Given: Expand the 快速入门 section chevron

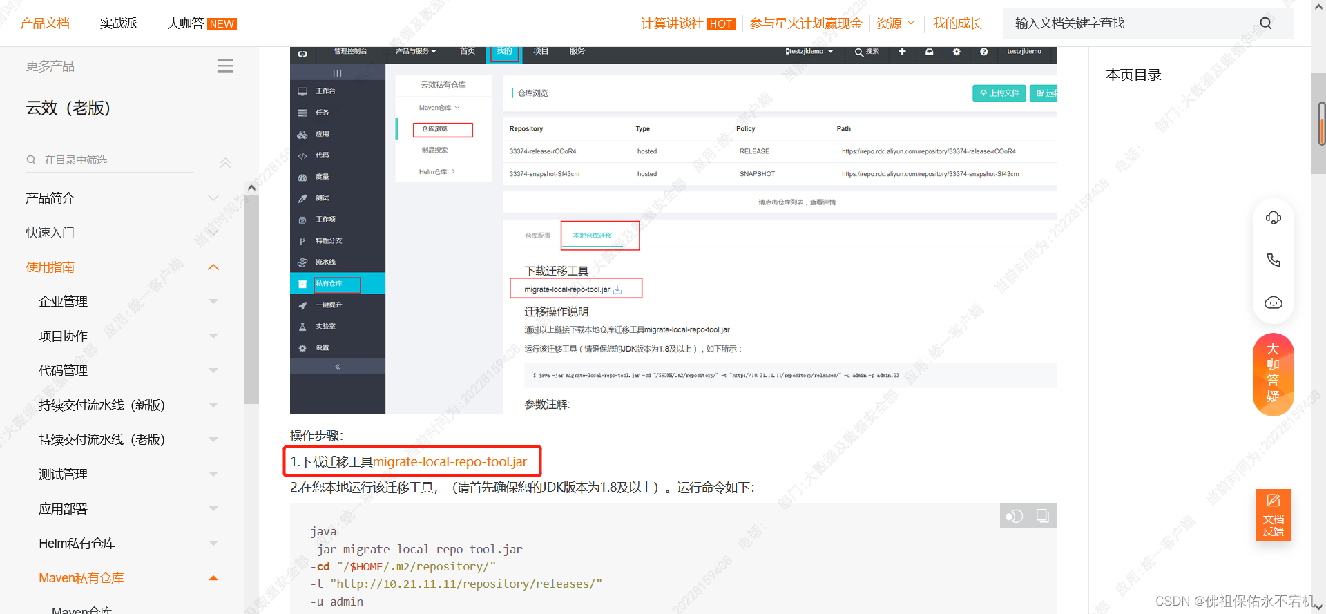Looking at the screenshot, I should (x=213, y=233).
